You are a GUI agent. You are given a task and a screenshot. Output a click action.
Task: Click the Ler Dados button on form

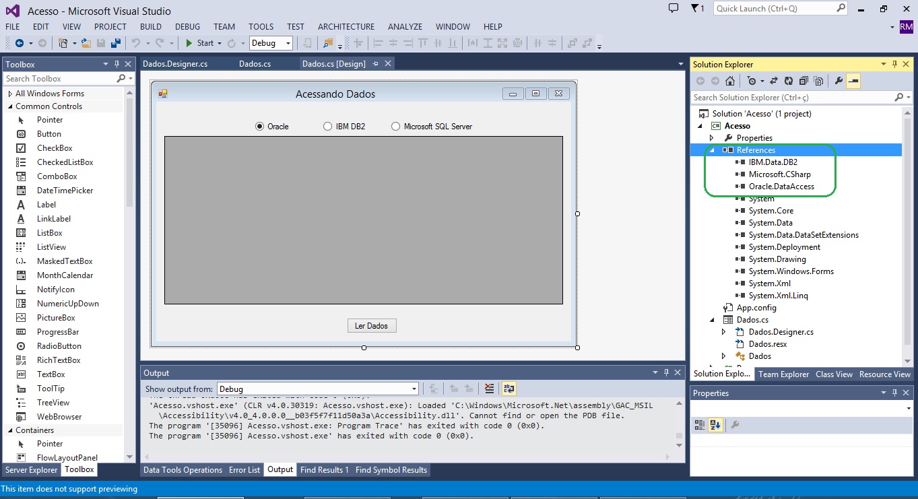point(371,326)
